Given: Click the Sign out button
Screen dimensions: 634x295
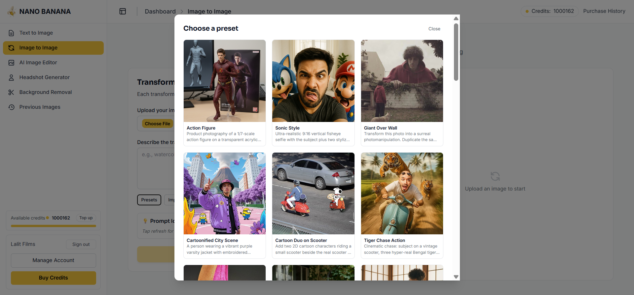Looking at the screenshot, I should (81, 244).
